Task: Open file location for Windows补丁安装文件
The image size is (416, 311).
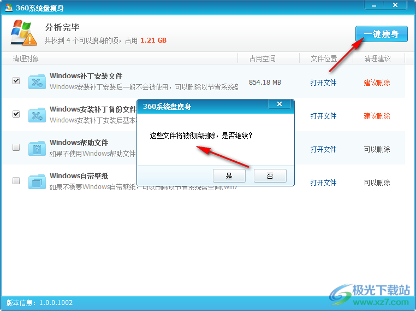Action: pyautogui.click(x=323, y=83)
